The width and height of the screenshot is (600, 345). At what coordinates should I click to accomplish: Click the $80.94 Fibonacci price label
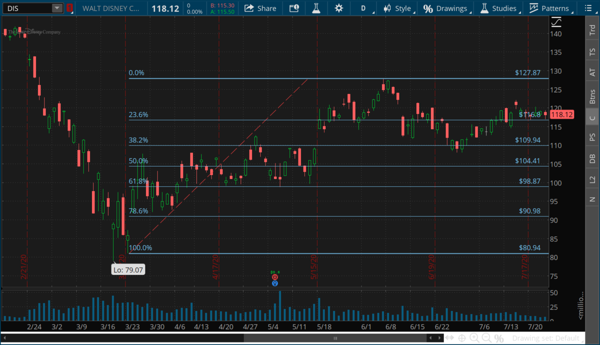click(x=530, y=248)
